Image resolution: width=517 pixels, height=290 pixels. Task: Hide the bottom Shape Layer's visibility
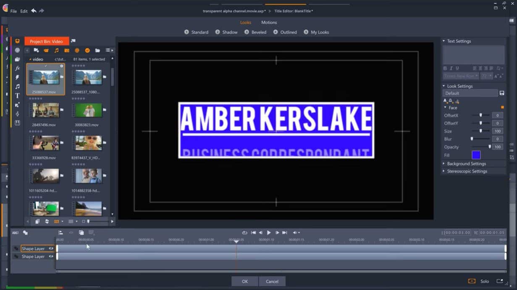[51, 256]
